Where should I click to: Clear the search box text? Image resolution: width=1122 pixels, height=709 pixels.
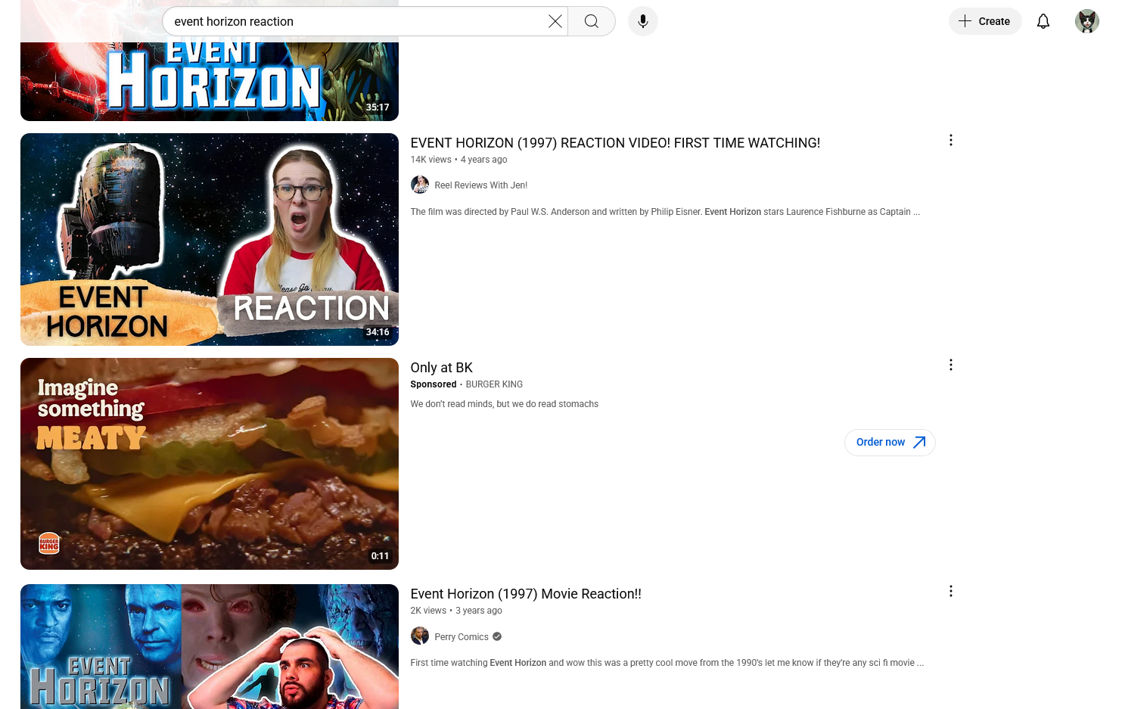point(555,21)
